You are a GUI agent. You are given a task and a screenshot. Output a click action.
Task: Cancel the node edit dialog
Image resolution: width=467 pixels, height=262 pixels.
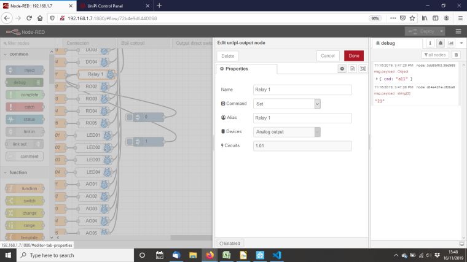pos(328,56)
